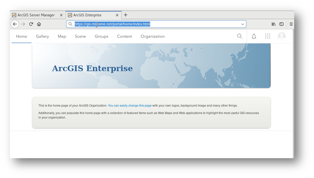Switch to the ArcGIS Server Manager tab

pos(37,15)
